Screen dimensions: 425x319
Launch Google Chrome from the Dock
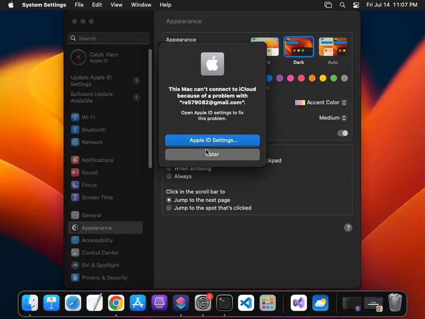(x=116, y=302)
